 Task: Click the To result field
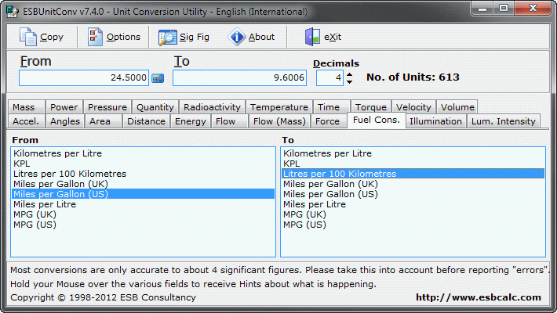click(x=238, y=78)
